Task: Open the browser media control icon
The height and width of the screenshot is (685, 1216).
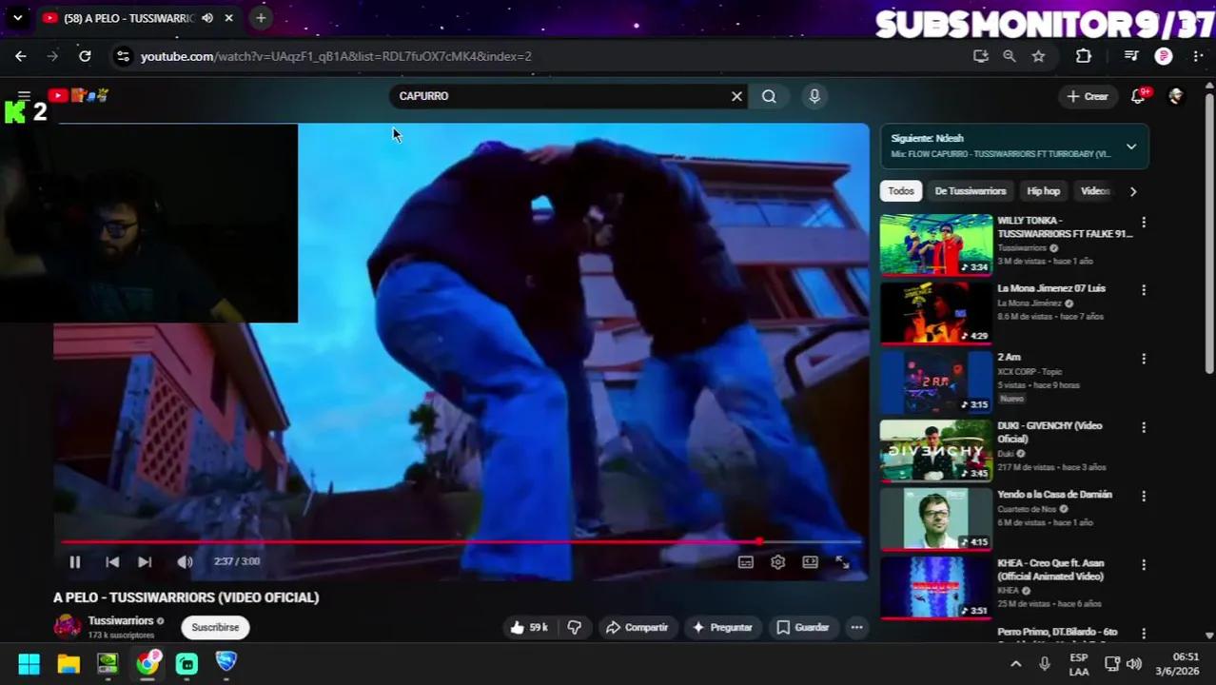Action: [1131, 56]
